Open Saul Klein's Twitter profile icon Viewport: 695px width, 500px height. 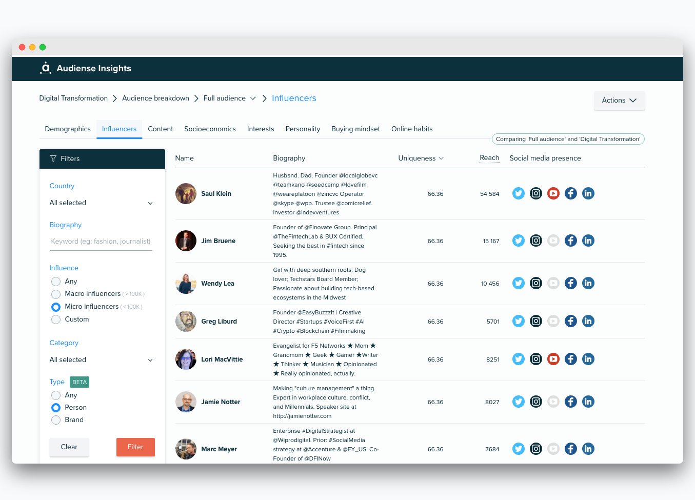tap(519, 193)
